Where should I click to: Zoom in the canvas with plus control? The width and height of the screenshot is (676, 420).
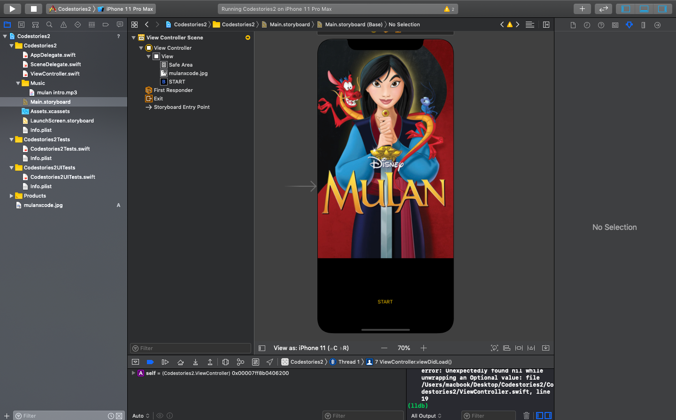click(423, 348)
